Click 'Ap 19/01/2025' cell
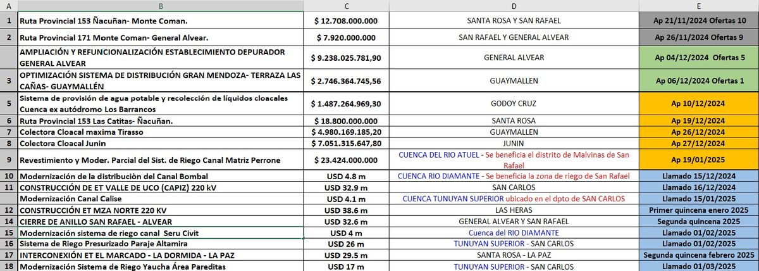Viewport: 759px width, 271px height. [699, 160]
